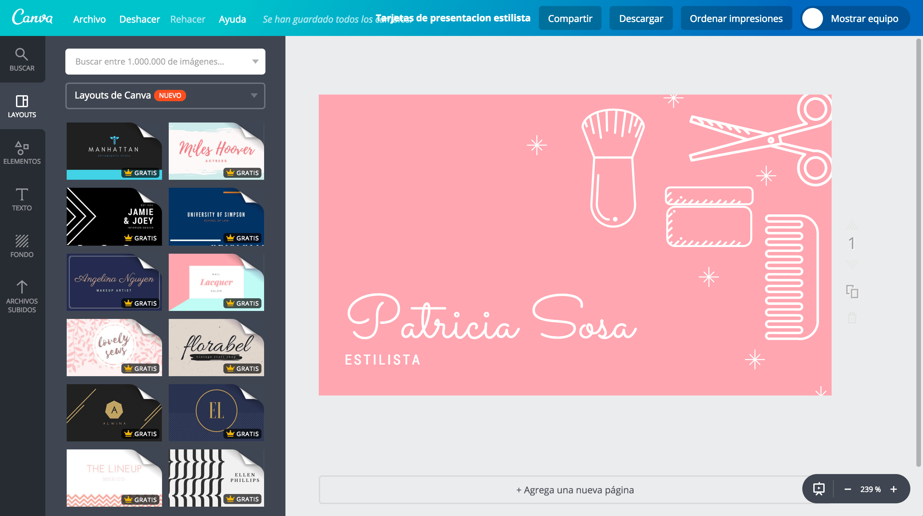Open the Archivo menu
This screenshot has height=516, width=923.
(x=89, y=19)
